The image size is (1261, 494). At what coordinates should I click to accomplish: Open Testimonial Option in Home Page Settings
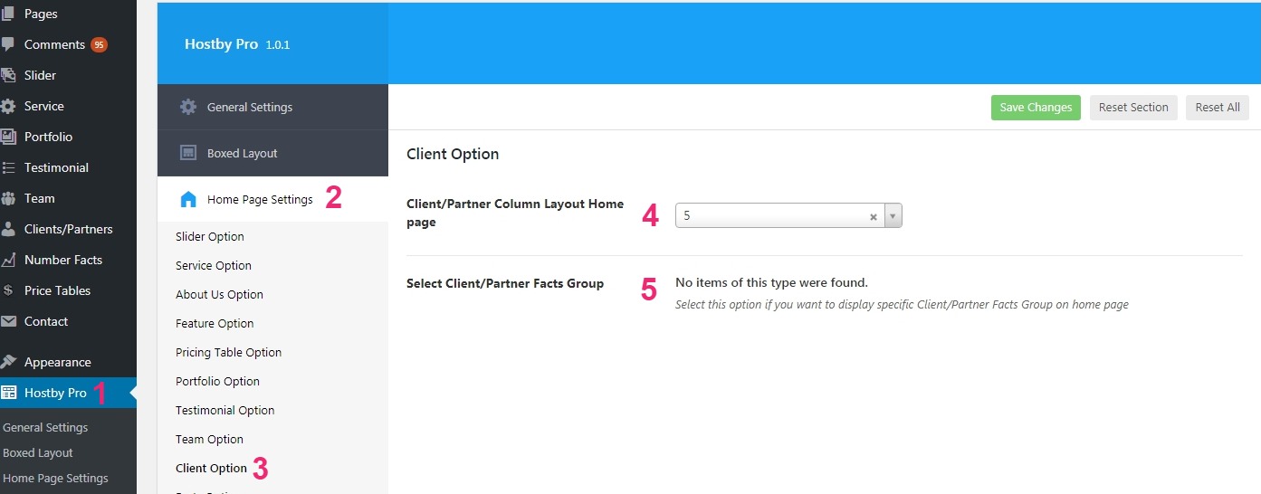pyautogui.click(x=224, y=410)
